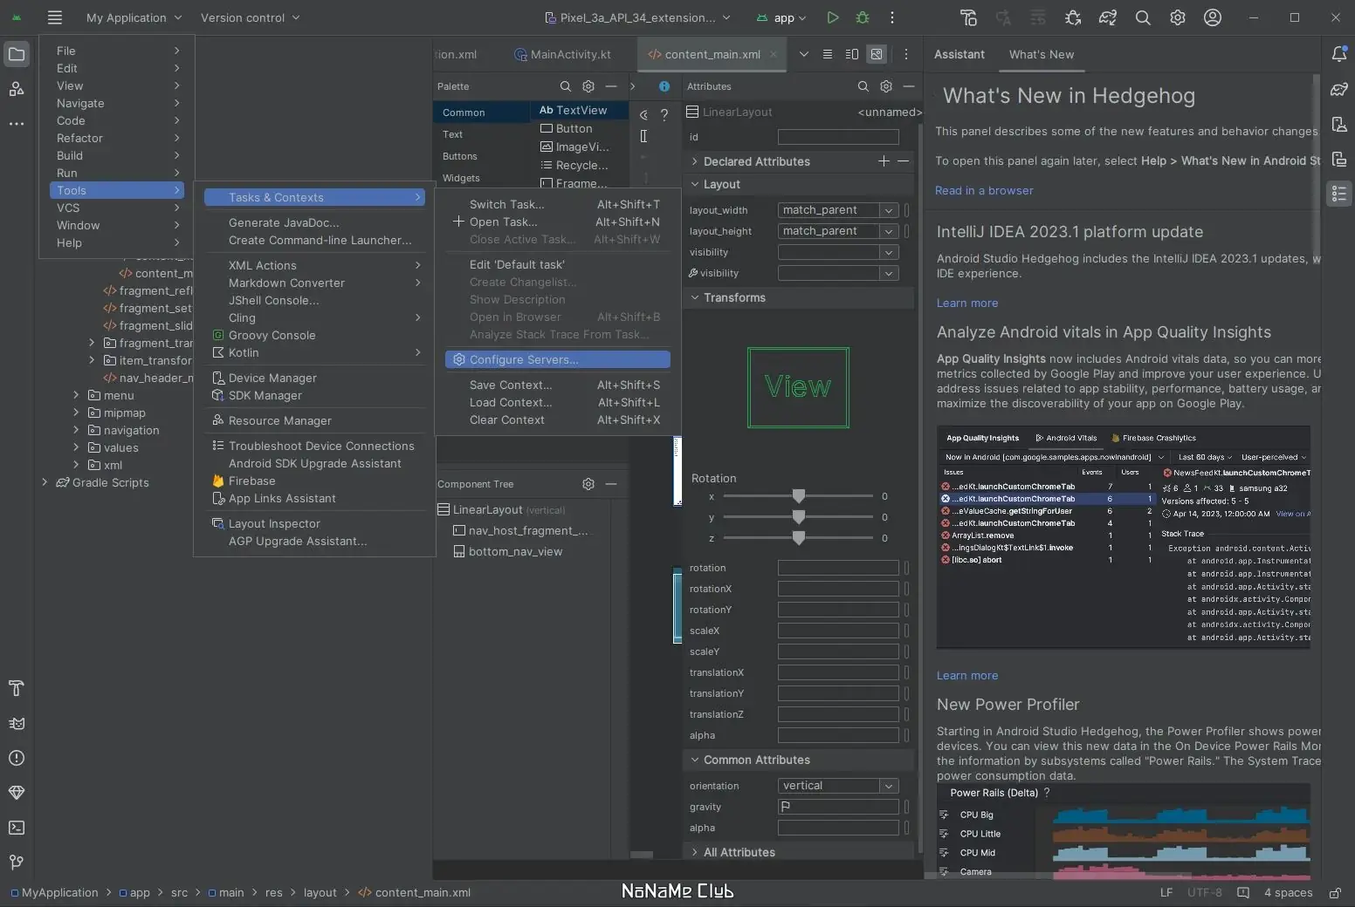The image size is (1355, 907).
Task: Click the Read in a browser link
Action: [x=984, y=191]
